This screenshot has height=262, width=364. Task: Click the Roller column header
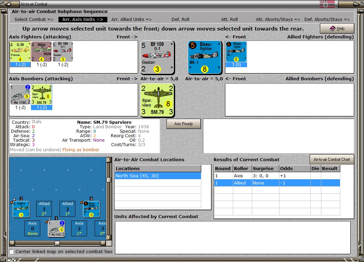point(242,168)
